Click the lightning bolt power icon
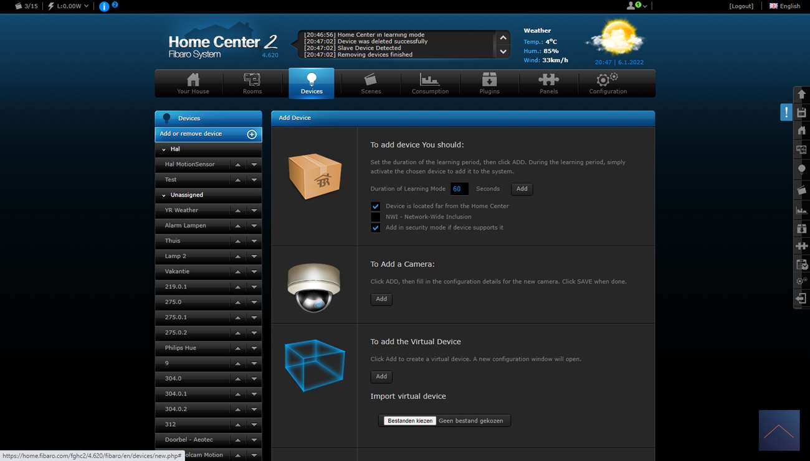 (51, 6)
